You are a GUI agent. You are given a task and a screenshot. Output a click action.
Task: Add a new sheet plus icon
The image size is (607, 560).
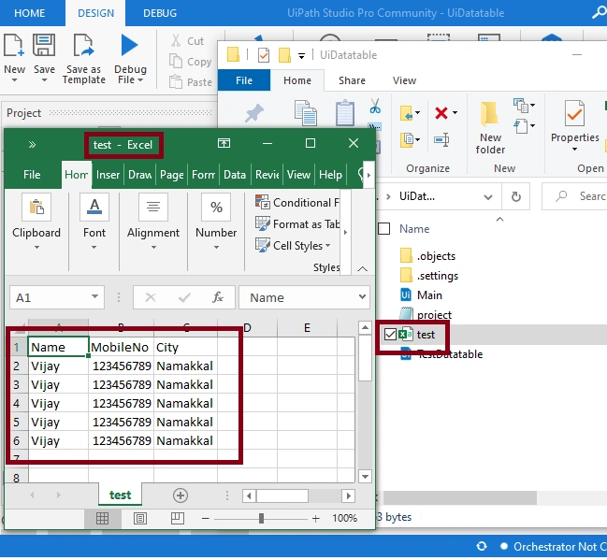[180, 495]
